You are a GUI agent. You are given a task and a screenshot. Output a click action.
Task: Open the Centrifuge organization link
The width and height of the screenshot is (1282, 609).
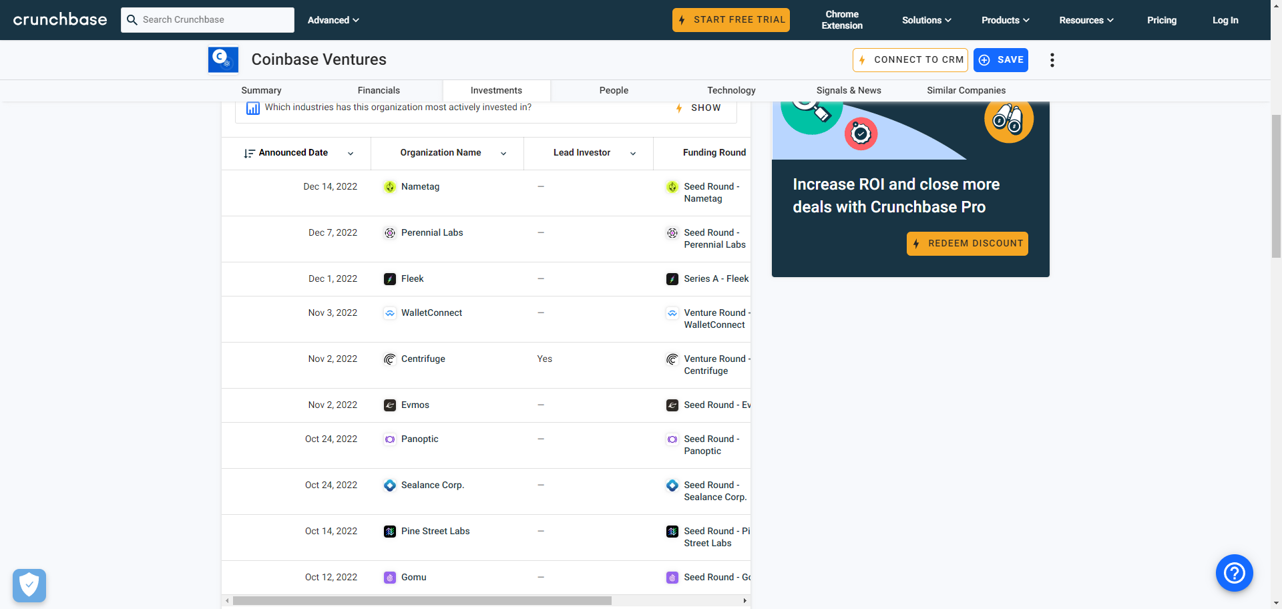423,359
